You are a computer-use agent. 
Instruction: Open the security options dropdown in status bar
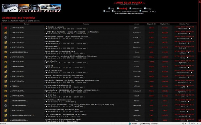click(186, 123)
